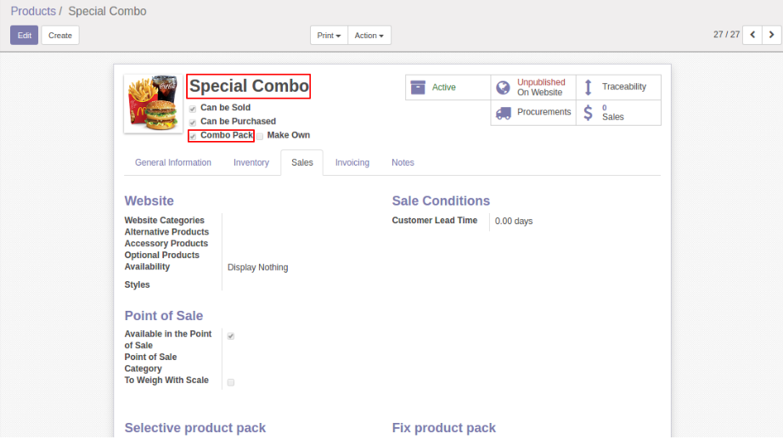
Task: Toggle Available in the Point of Sale checkbox
Action: (x=231, y=336)
